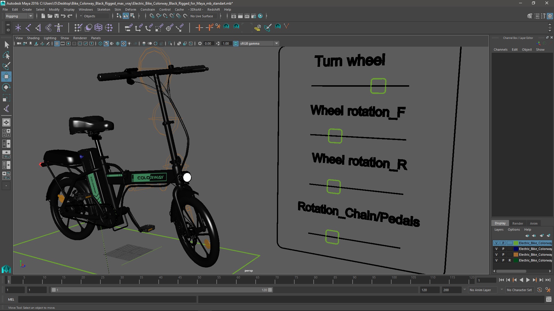554x311 pixels.
Task: Click the first layer's green color swatch
Action: click(x=516, y=243)
